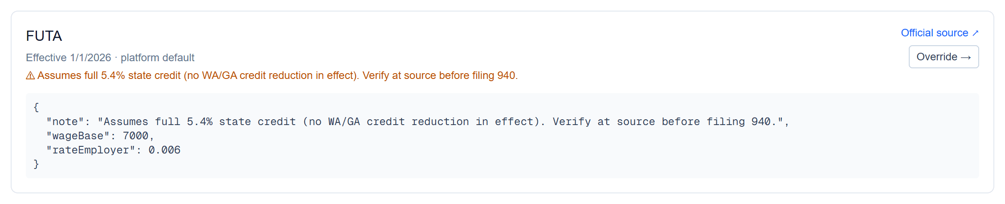This screenshot has width=1005, height=204.
Task: Click the note string value in JSON
Action: pos(440,122)
